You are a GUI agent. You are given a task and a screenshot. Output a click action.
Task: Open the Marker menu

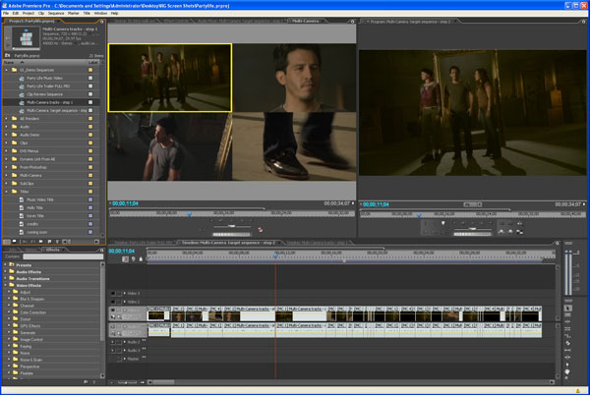point(74,13)
